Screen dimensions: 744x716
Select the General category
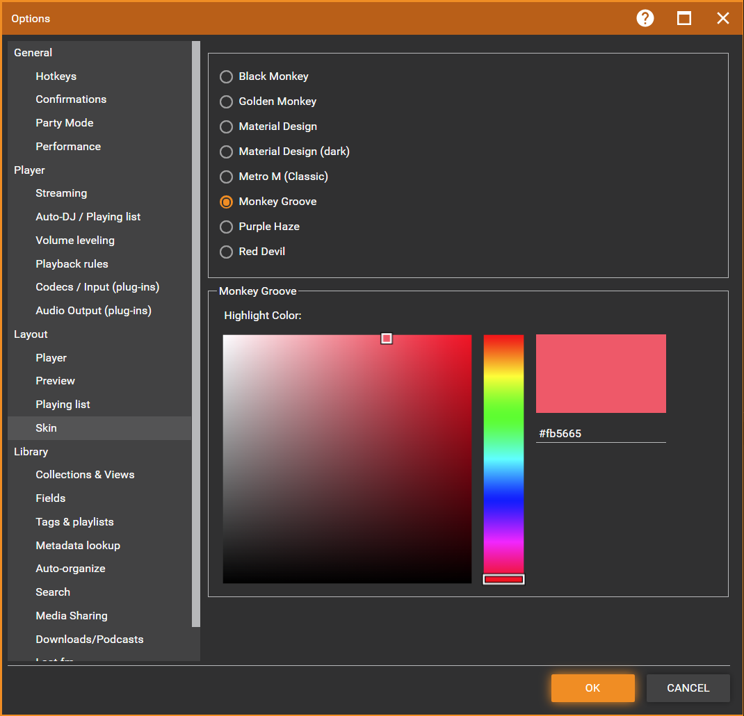pyautogui.click(x=33, y=53)
